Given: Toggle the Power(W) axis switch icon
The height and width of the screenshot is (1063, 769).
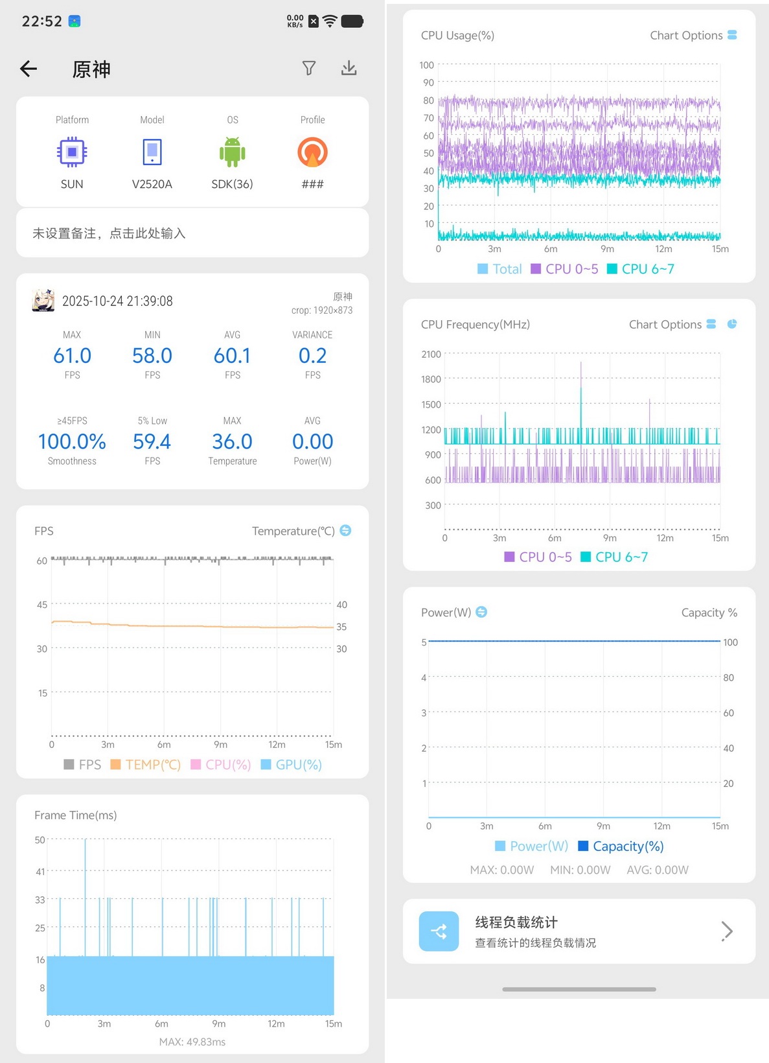Looking at the screenshot, I should click(481, 612).
